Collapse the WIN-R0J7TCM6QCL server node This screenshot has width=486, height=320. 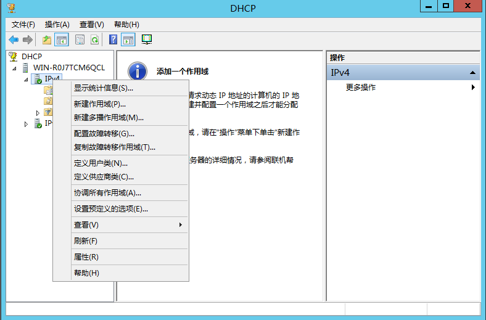click(x=14, y=68)
